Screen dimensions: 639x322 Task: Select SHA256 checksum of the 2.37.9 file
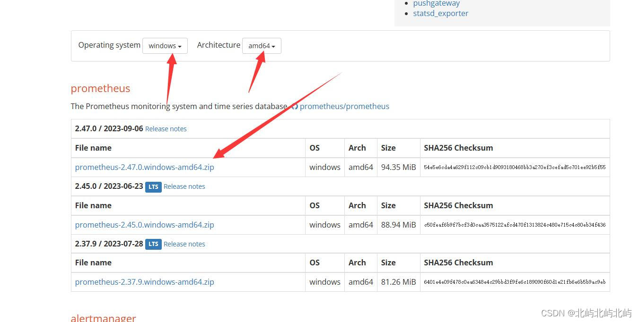(x=515, y=282)
